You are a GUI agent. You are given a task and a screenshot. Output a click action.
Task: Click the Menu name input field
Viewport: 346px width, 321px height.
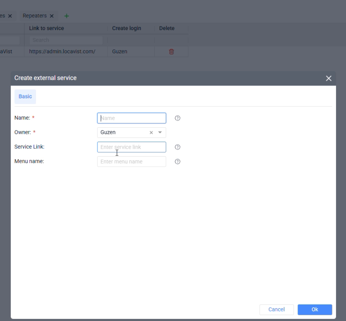click(131, 162)
